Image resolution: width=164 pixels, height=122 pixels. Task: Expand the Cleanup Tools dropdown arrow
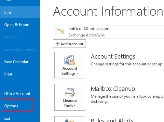[x=75, y=106]
